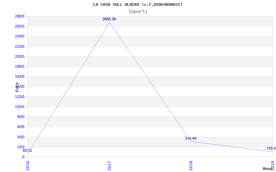This screenshot has height=172, width=276.
Task: Click the 2200 y-axis tick label
Action: click(x=20, y=46)
